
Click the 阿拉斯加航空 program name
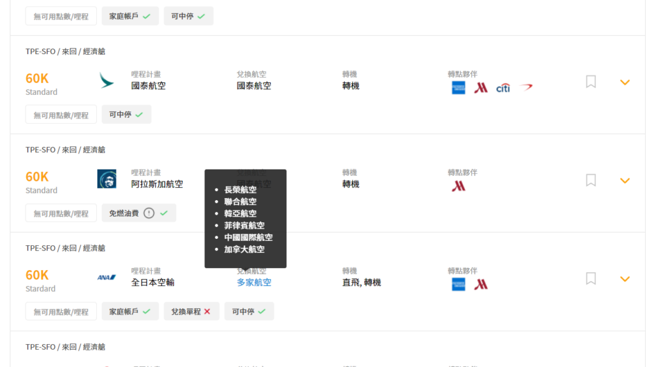pos(157,184)
